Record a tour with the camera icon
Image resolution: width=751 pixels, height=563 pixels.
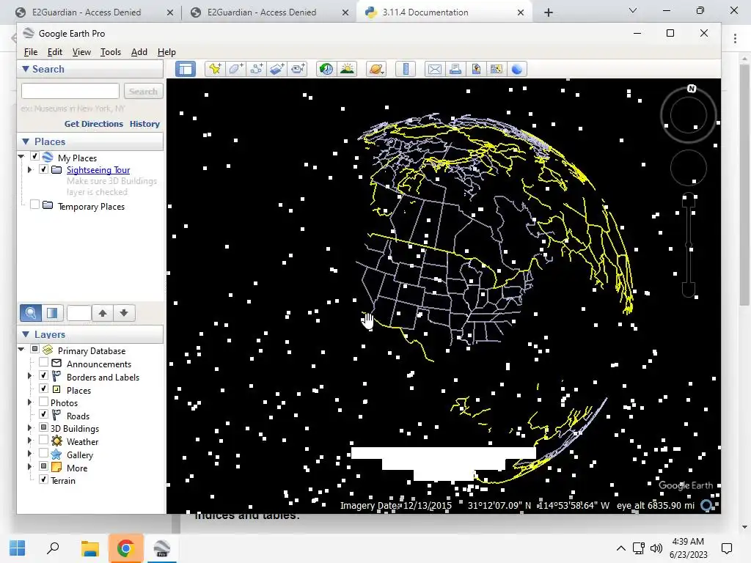(298, 69)
